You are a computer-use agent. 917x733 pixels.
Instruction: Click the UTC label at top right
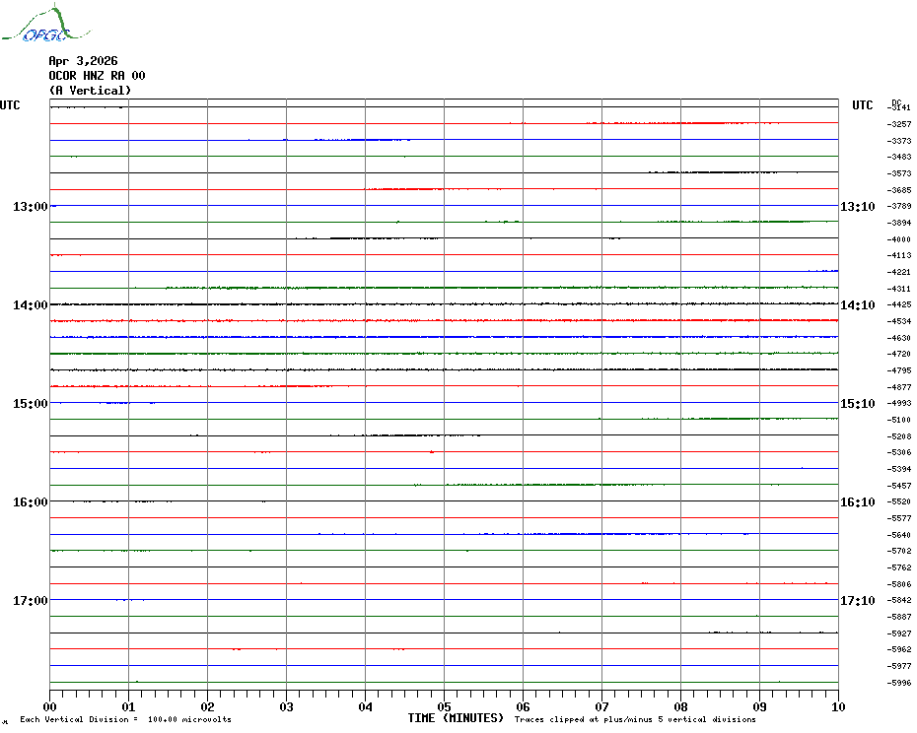pyautogui.click(x=862, y=105)
